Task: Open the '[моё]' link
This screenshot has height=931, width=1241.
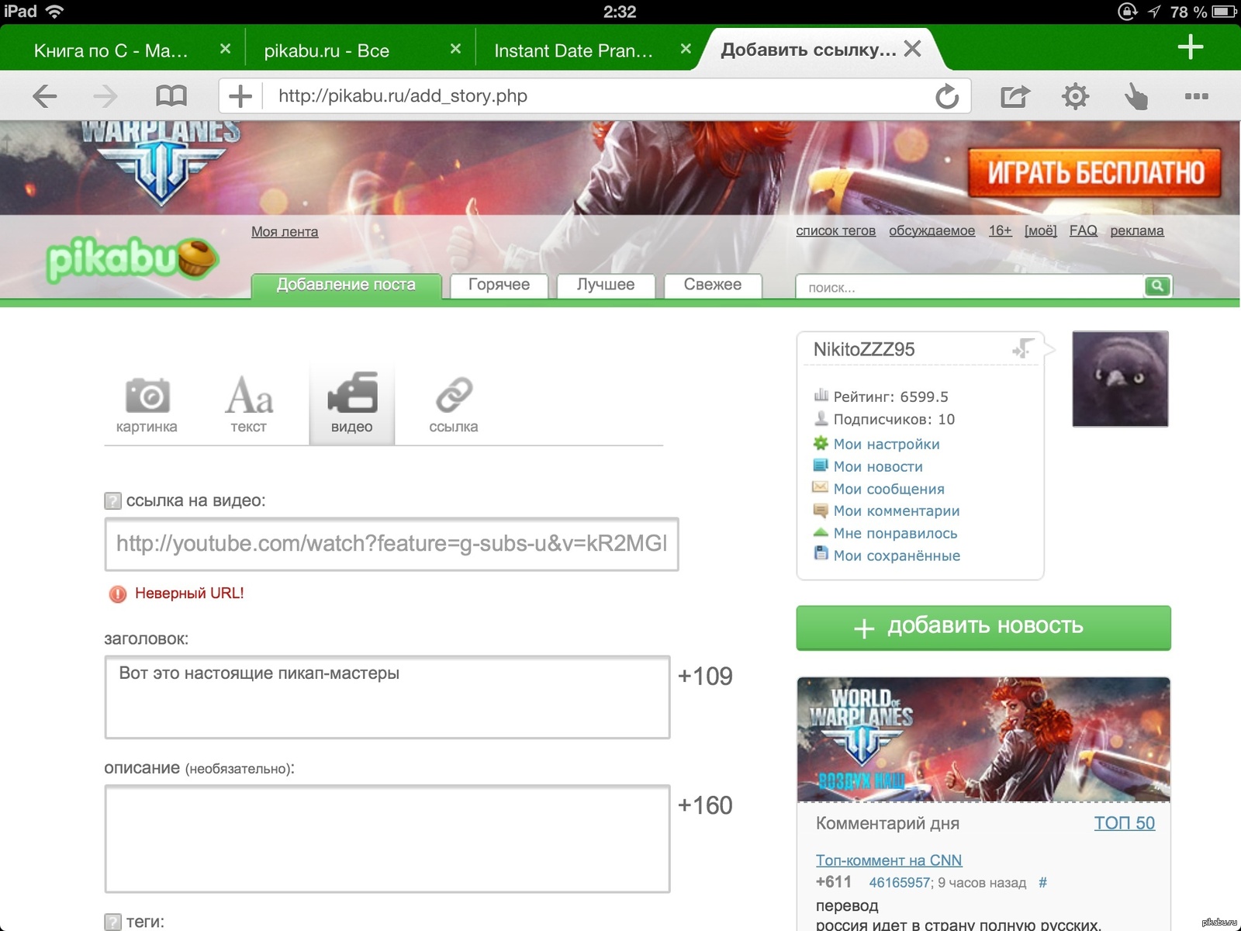Action: pos(1040,230)
